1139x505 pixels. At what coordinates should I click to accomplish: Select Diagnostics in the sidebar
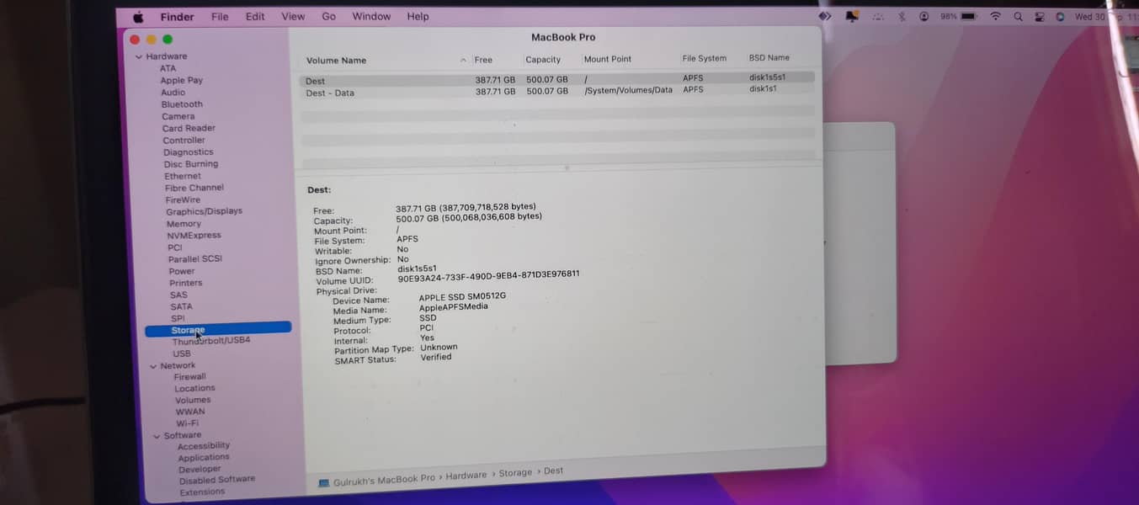tap(189, 152)
